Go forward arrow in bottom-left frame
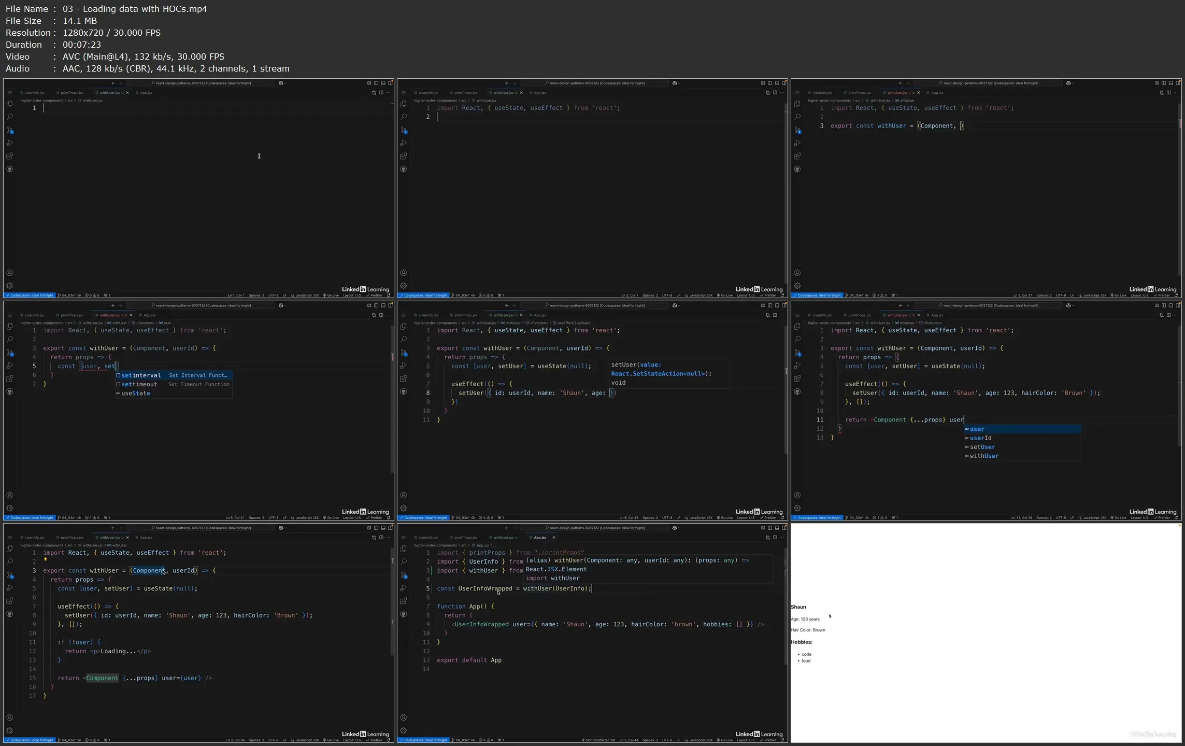 click(120, 528)
